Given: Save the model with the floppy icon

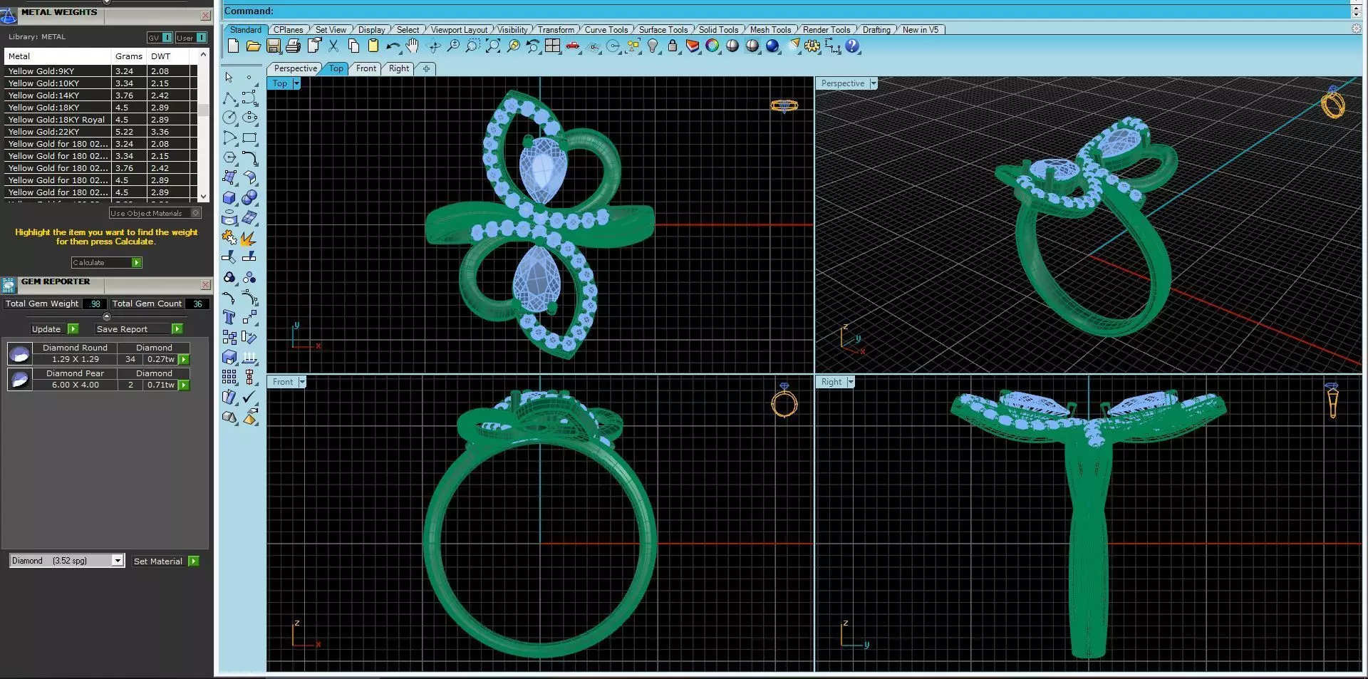Looking at the screenshot, I should point(273,46).
